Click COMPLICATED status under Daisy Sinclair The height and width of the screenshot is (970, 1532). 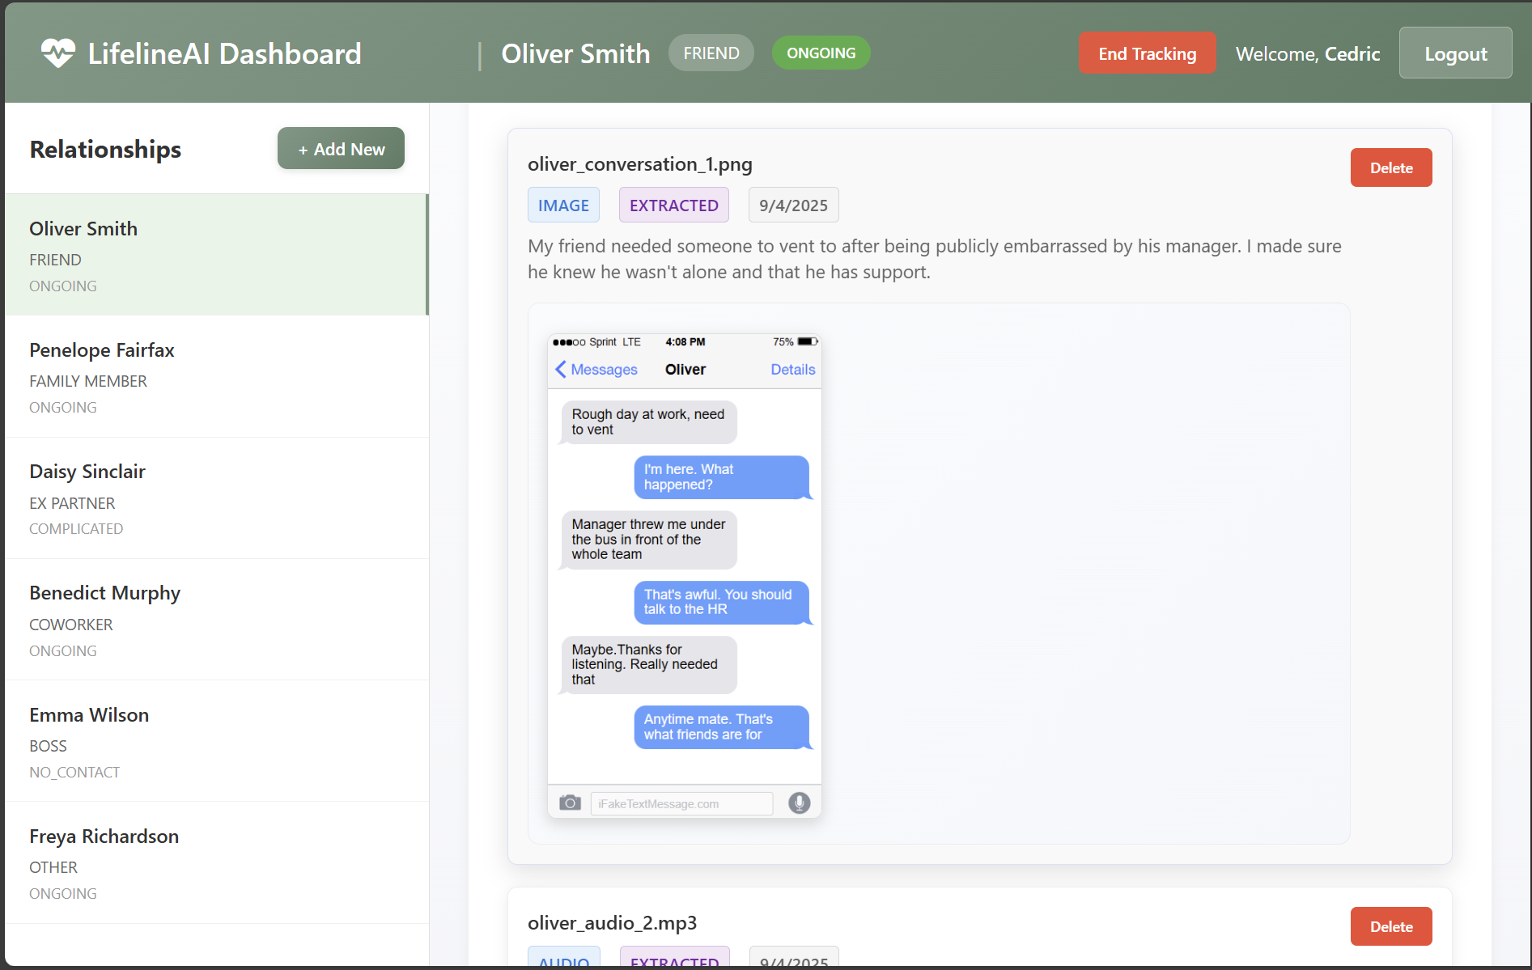[x=76, y=529]
